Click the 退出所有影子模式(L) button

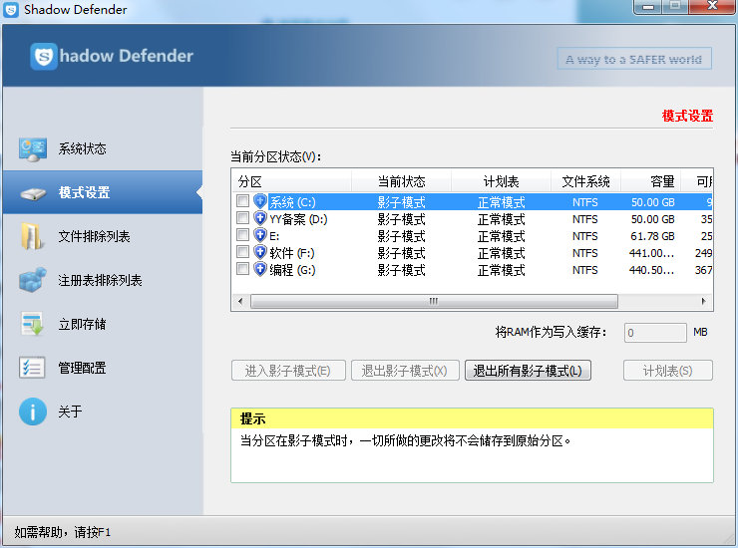click(x=528, y=371)
